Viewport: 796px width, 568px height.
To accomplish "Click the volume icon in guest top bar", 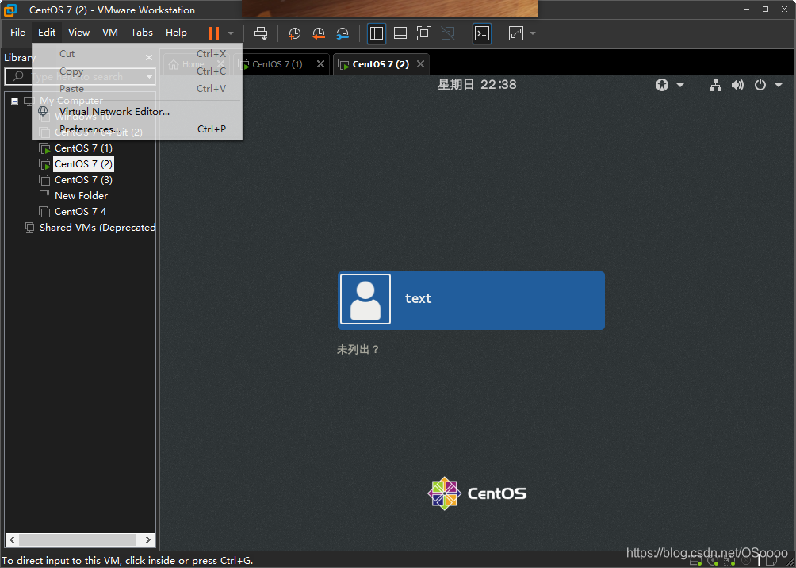I will pyautogui.click(x=737, y=85).
